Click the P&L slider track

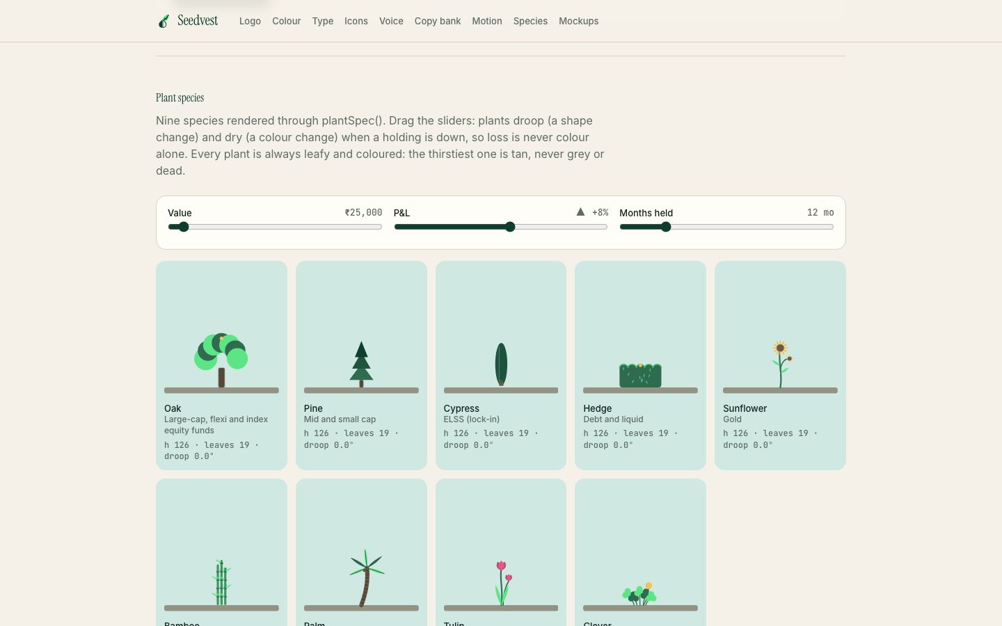click(501, 227)
